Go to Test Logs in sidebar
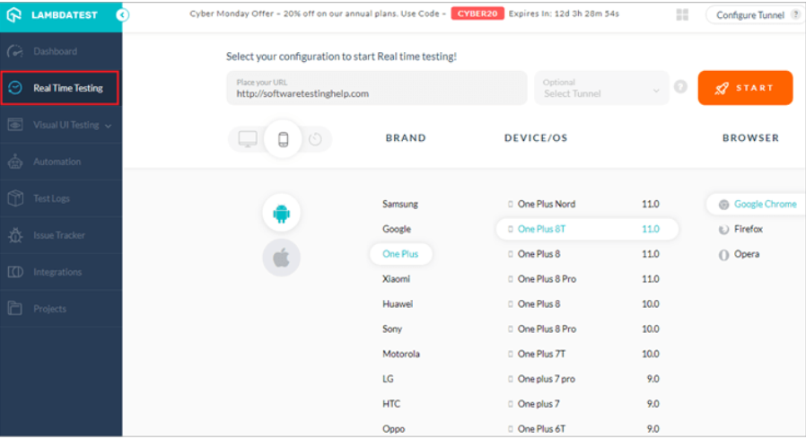 (51, 198)
